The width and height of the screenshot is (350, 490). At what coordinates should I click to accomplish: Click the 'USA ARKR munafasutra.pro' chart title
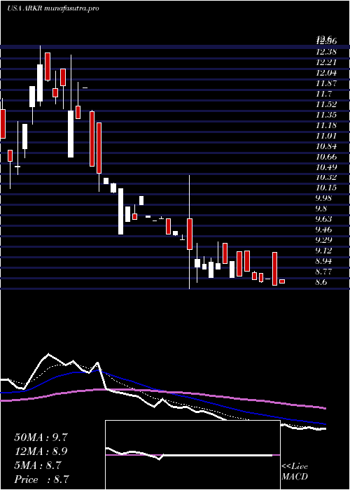53,8
